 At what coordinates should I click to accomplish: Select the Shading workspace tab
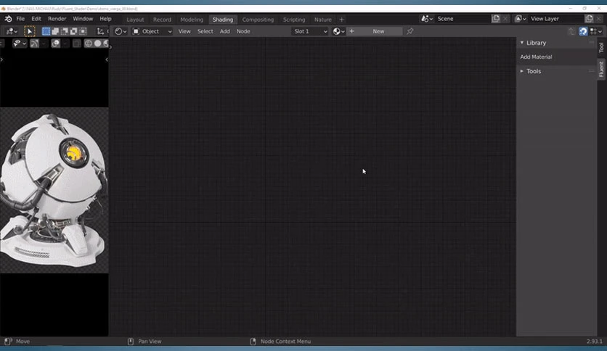point(223,20)
